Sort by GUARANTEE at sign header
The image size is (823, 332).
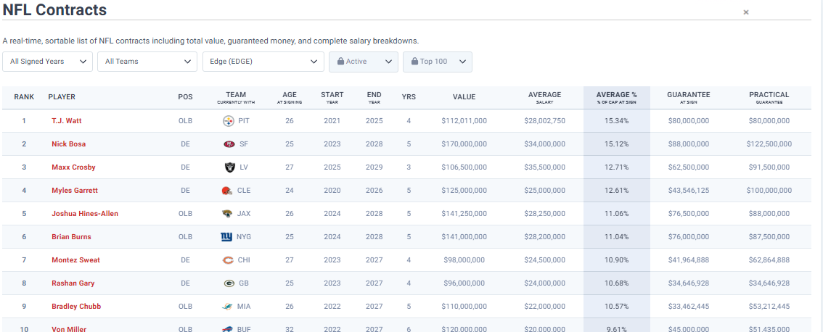pos(689,98)
